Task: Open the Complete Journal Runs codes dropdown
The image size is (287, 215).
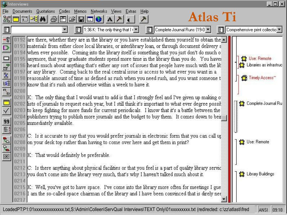Action: pyautogui.click(x=208, y=29)
